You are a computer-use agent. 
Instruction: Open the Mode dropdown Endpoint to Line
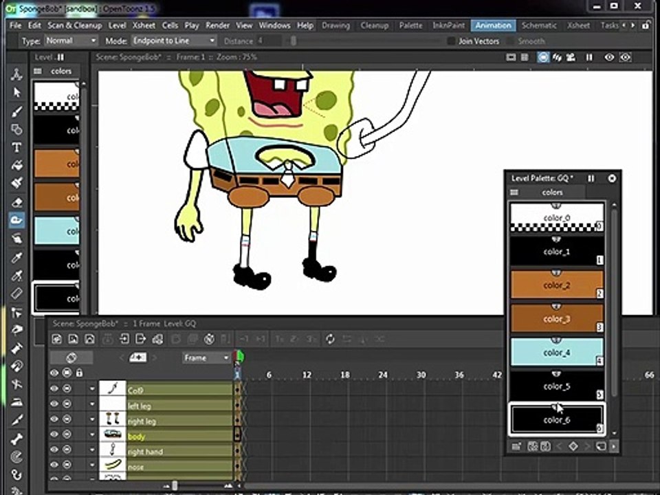pyautogui.click(x=174, y=41)
